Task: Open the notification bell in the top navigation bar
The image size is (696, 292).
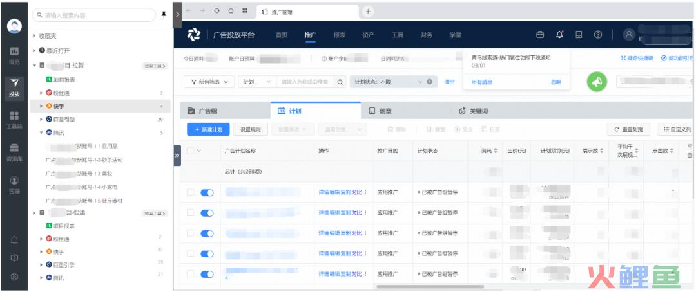Action: [559, 35]
